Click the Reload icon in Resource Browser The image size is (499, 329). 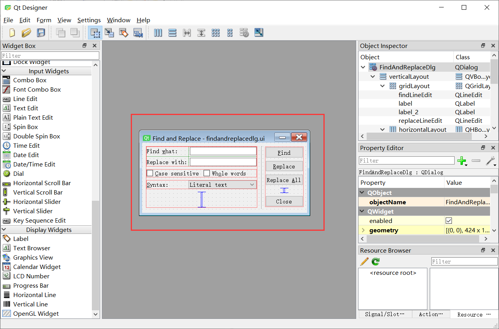tap(376, 262)
